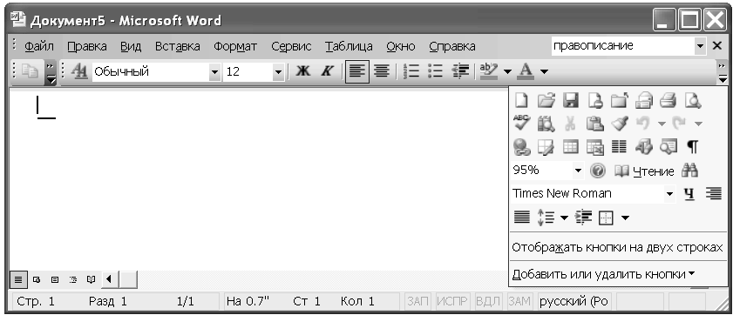
Task: Print with the printer icon
Action: click(x=668, y=100)
